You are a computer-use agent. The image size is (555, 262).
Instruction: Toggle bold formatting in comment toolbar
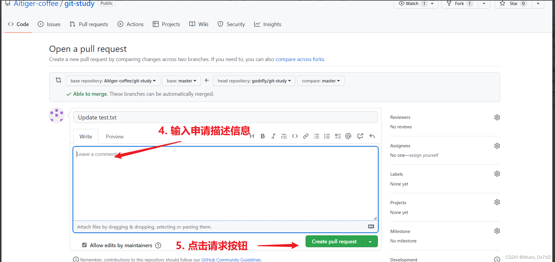pyautogui.click(x=263, y=136)
